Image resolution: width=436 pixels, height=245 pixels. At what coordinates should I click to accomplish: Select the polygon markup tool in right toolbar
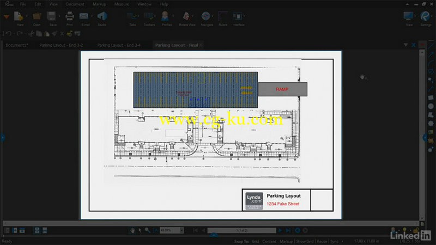431,114
